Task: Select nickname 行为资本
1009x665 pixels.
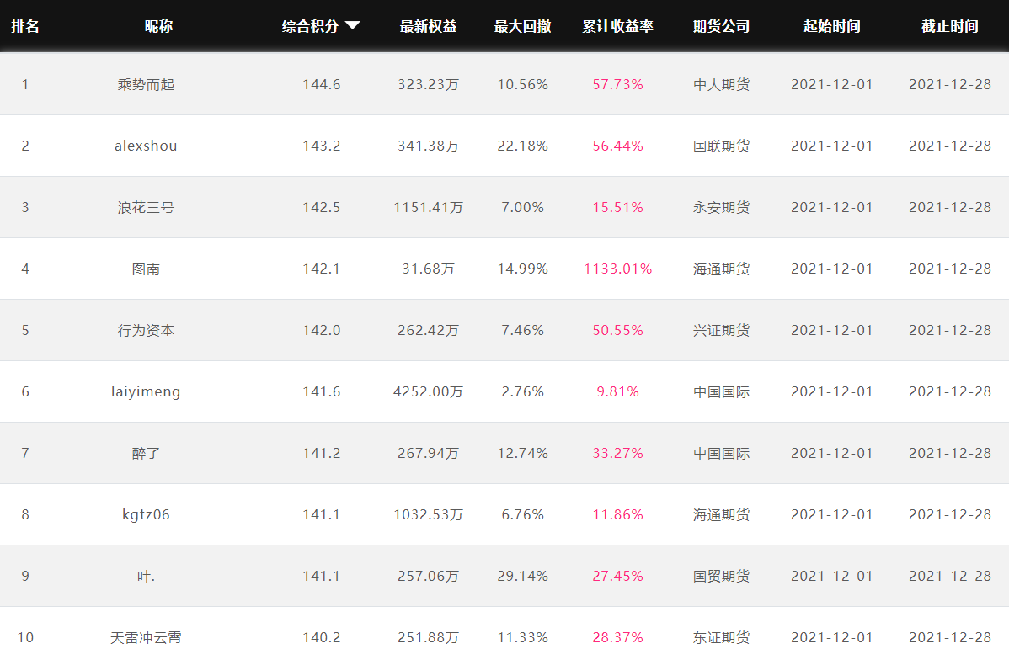Action: point(146,330)
